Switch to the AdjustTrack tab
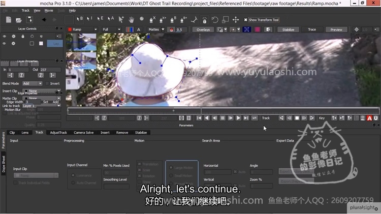Screen dimensions: 381x214 58,133
